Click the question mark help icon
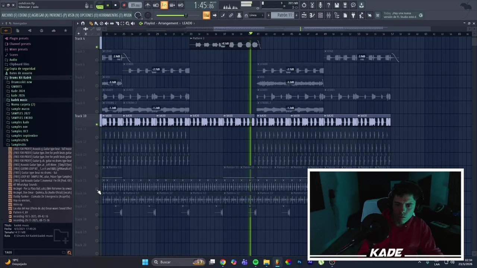This screenshot has width=477, height=268. [x=329, y=5]
